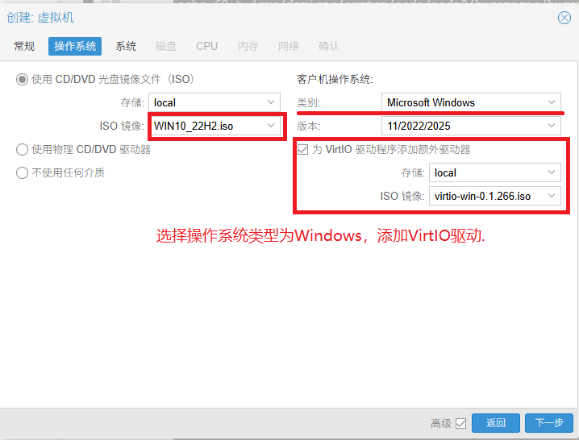The image size is (579, 440).
Task: Click the 返回 back button
Action: click(495, 423)
